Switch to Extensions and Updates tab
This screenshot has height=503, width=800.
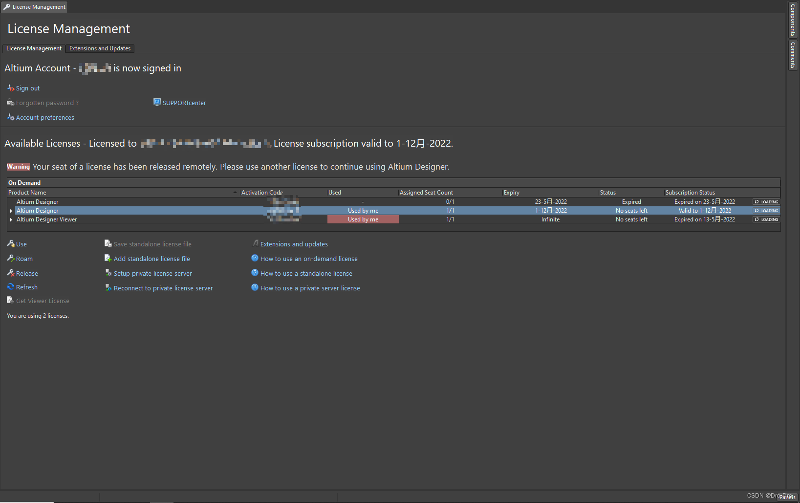pyautogui.click(x=100, y=48)
